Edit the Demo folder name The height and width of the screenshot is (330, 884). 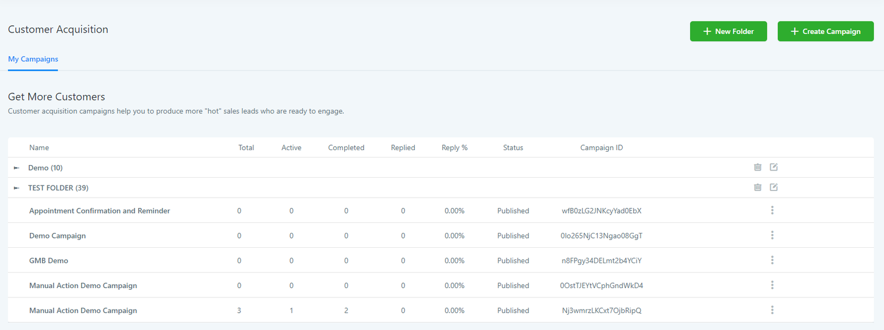[773, 167]
